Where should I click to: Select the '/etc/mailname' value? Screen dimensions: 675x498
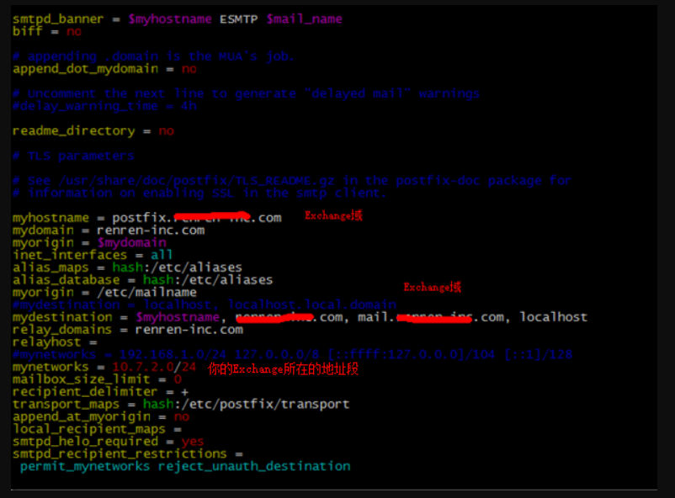point(146,293)
